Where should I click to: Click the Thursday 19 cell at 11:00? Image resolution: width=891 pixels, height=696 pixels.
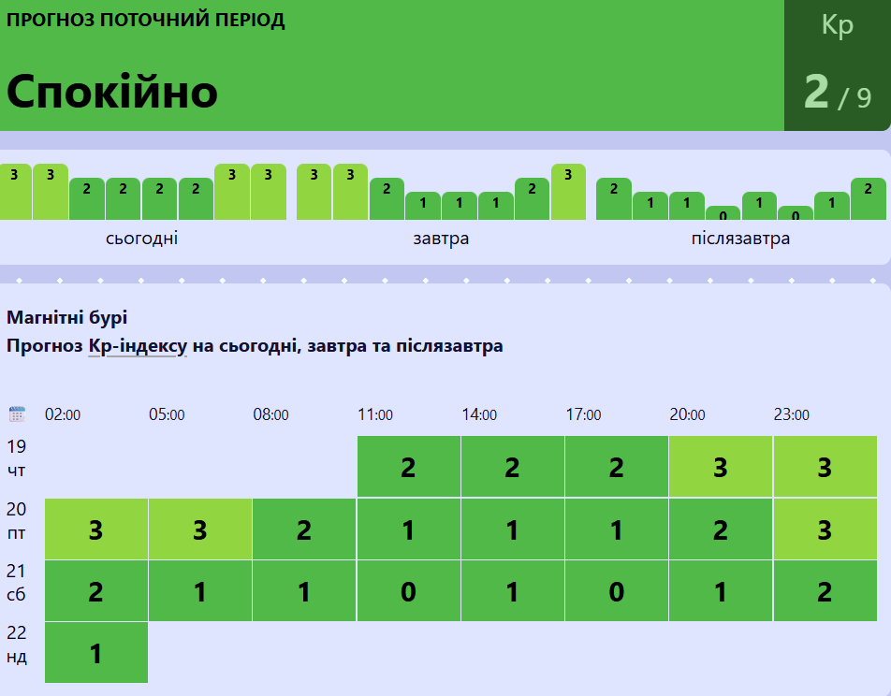click(408, 467)
